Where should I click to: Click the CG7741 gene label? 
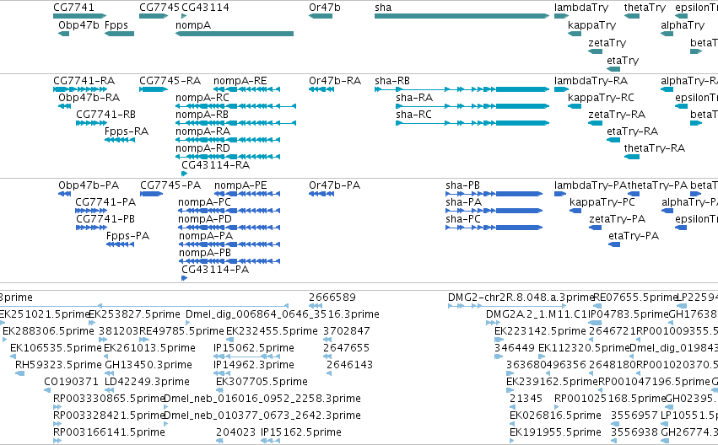pyautogui.click(x=73, y=8)
